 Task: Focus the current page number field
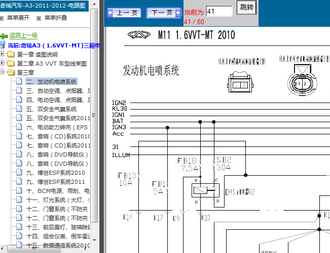pyautogui.click(x=219, y=11)
